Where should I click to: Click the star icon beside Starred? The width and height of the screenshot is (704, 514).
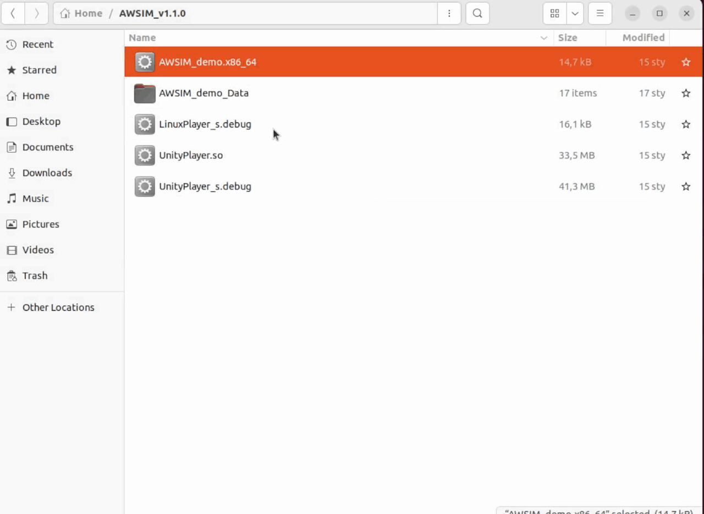(x=11, y=70)
